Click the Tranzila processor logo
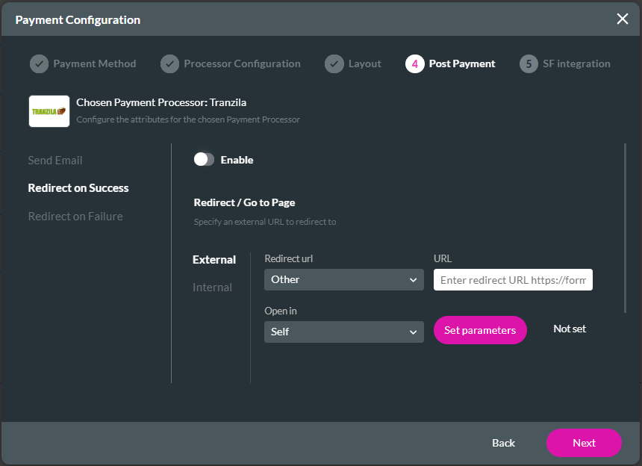The image size is (642, 466). point(49,111)
